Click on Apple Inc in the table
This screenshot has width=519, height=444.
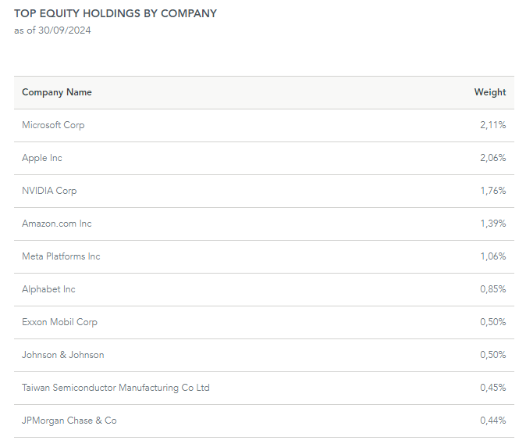point(42,158)
